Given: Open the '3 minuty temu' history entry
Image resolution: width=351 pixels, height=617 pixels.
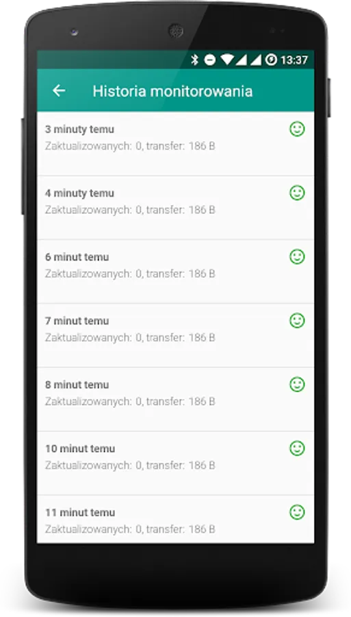Looking at the screenshot, I should 175,144.
